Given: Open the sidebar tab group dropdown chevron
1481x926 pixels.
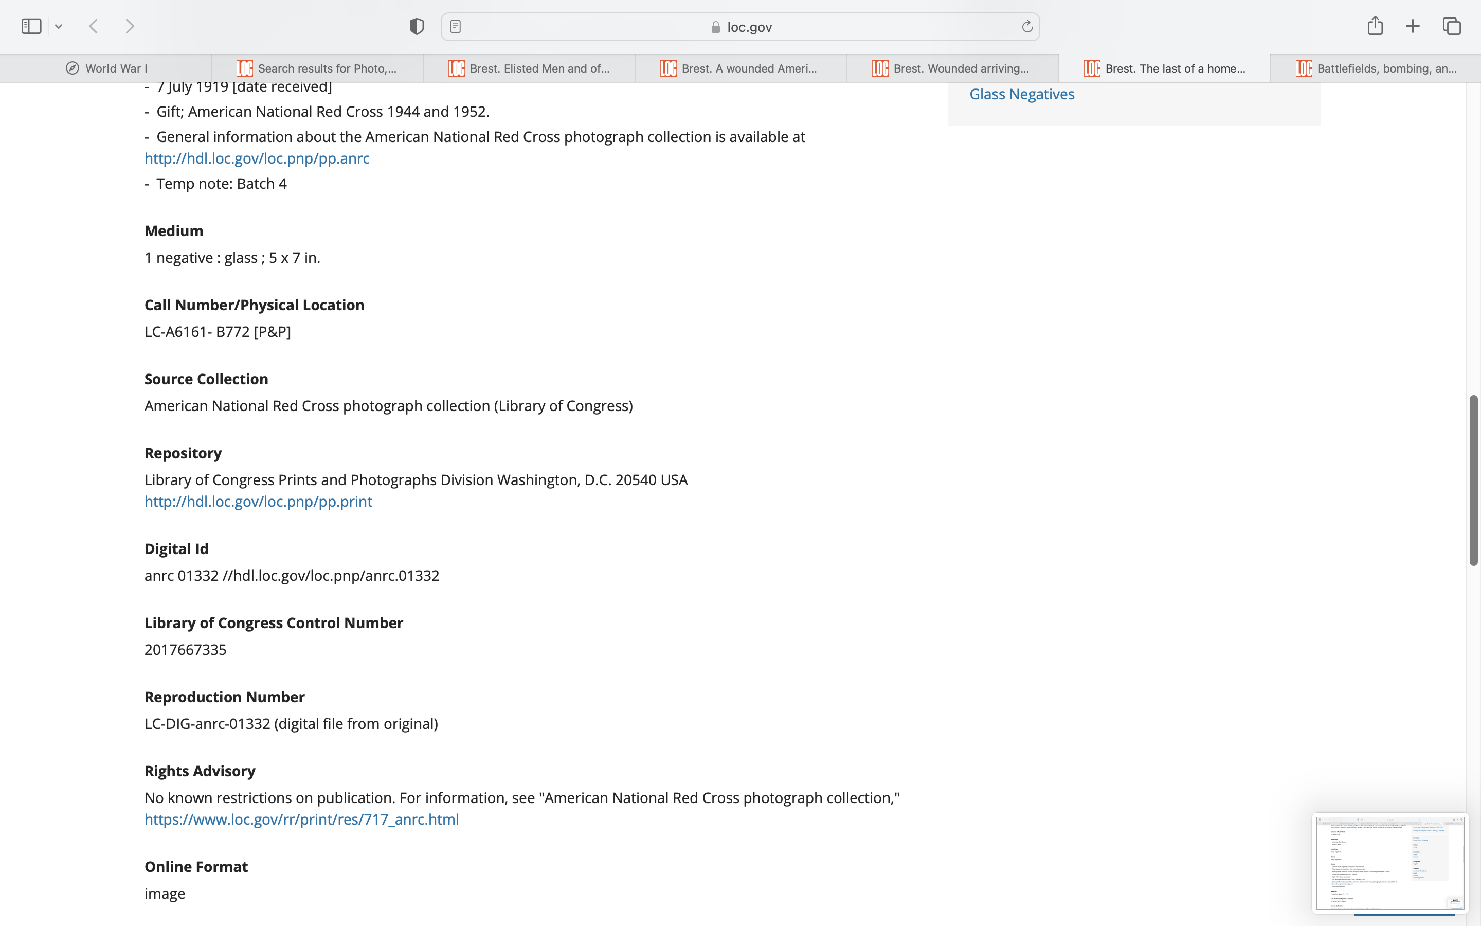Looking at the screenshot, I should (x=59, y=26).
